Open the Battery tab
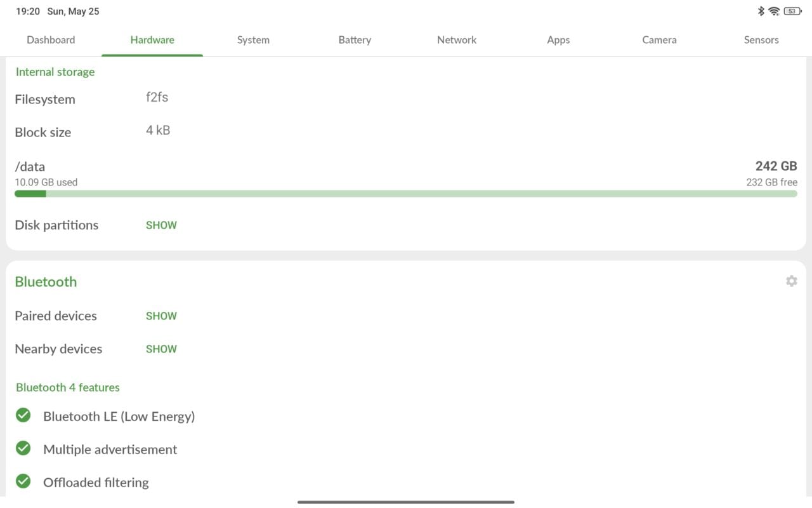 [x=355, y=40]
